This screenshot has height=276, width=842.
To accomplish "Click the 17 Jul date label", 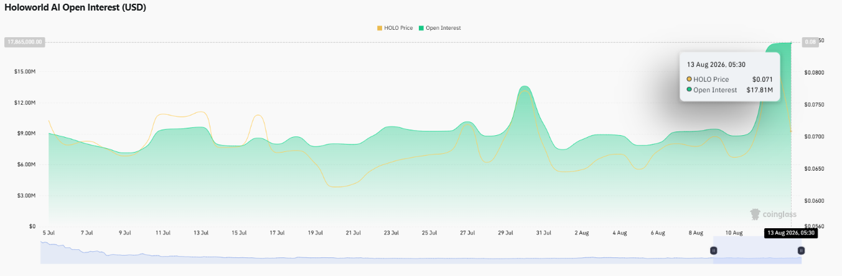I will [x=277, y=233].
